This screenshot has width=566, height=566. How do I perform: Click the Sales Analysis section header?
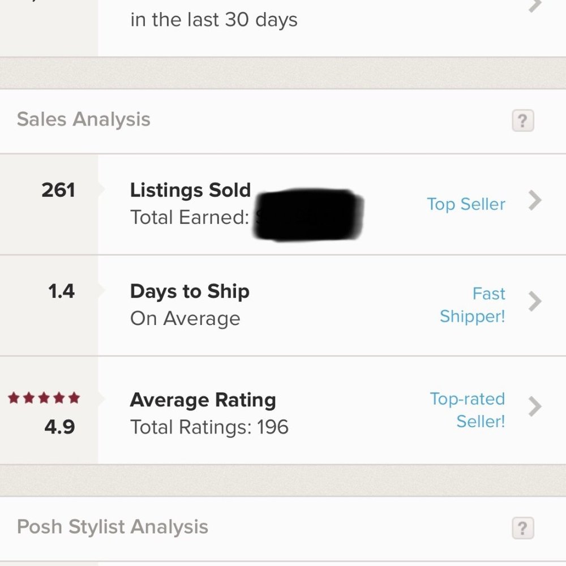pos(84,119)
